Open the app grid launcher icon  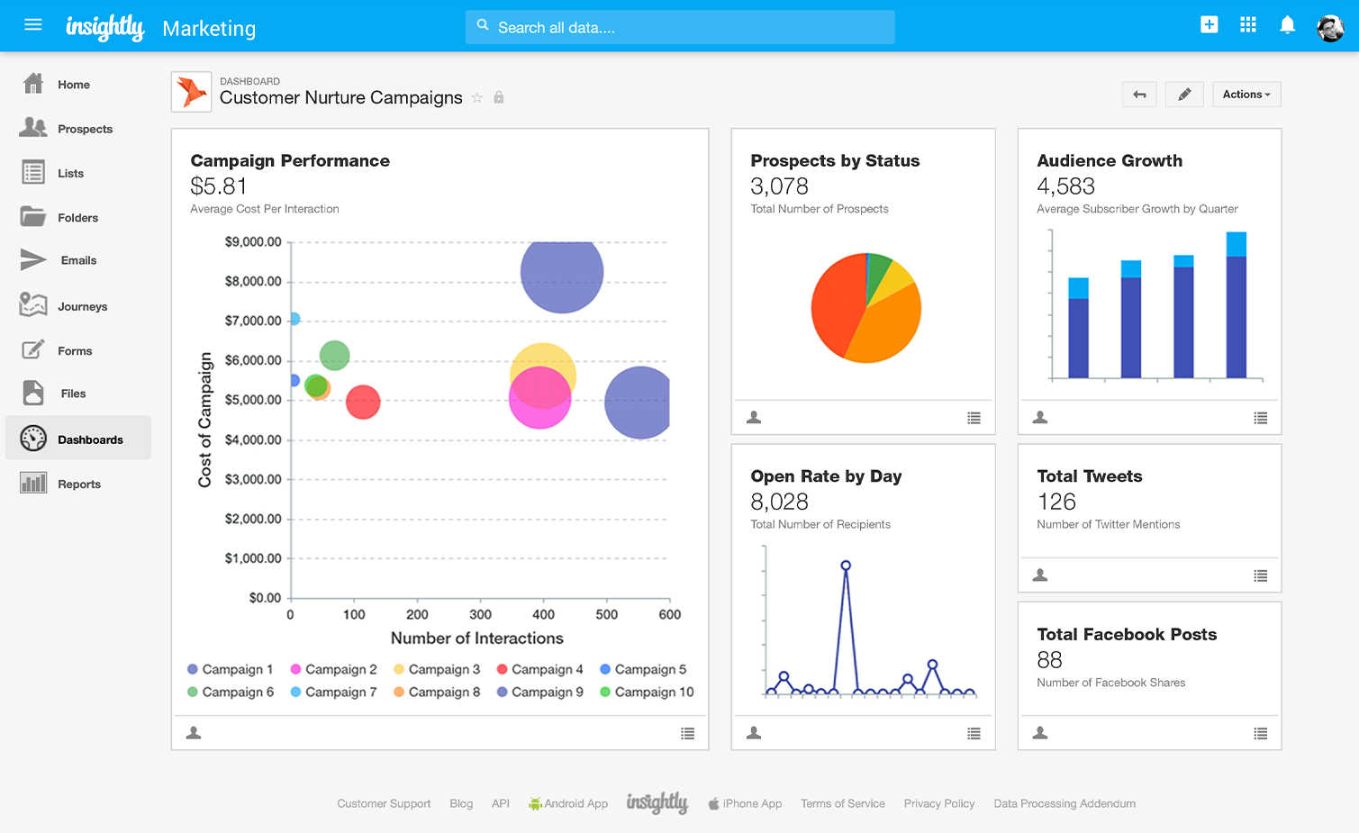1248,24
